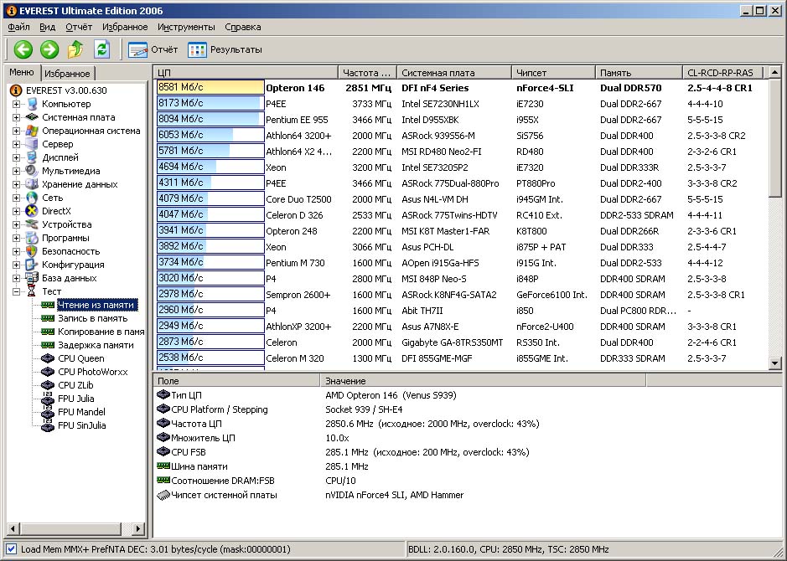The height and width of the screenshot is (561, 787).
Task: Switch to the Избранное tab
Action: tap(67, 74)
